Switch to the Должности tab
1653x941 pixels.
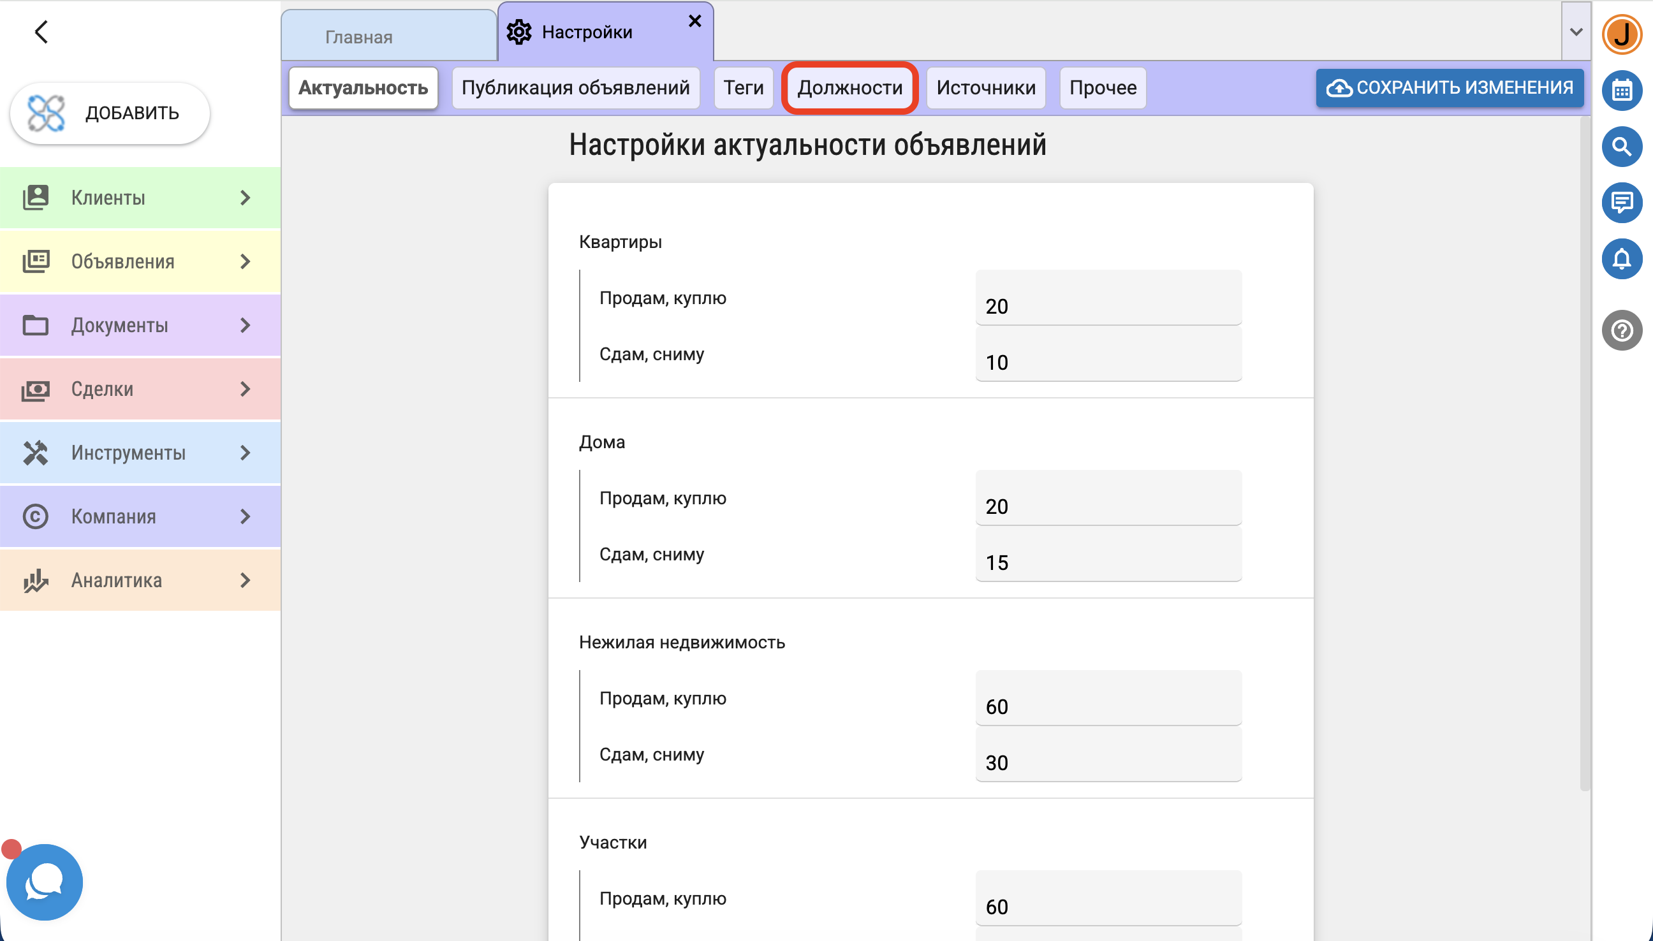pos(849,88)
